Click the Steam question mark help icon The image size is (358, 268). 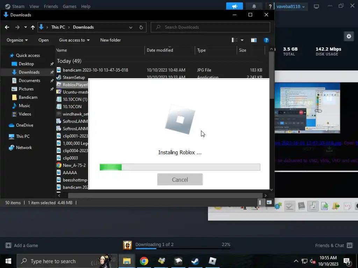click(x=270, y=6)
